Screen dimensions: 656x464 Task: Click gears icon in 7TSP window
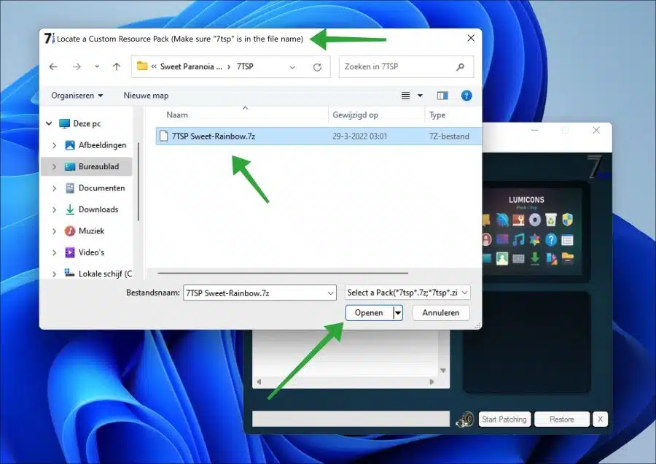464,419
